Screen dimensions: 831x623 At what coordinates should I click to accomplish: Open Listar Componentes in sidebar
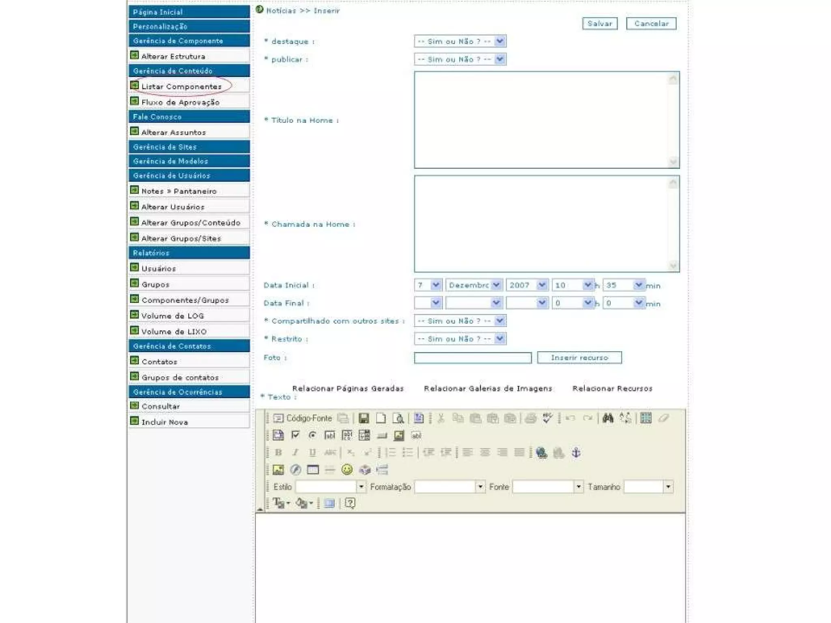[x=181, y=86]
